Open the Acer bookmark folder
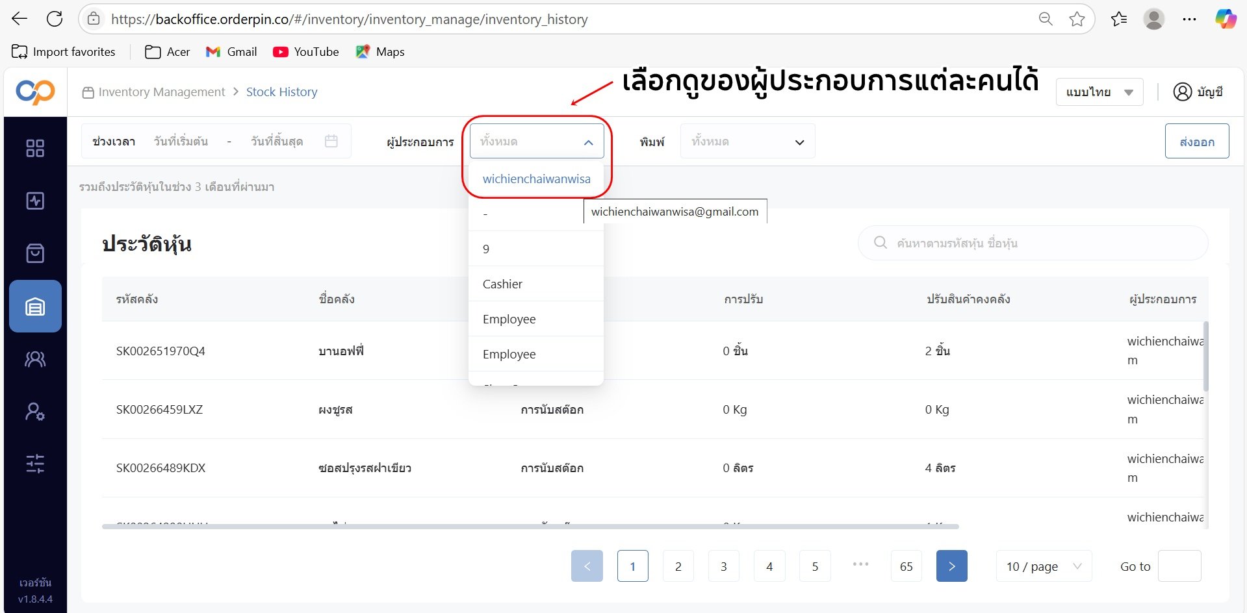Screen dimensions: 1247x613 coord(168,52)
